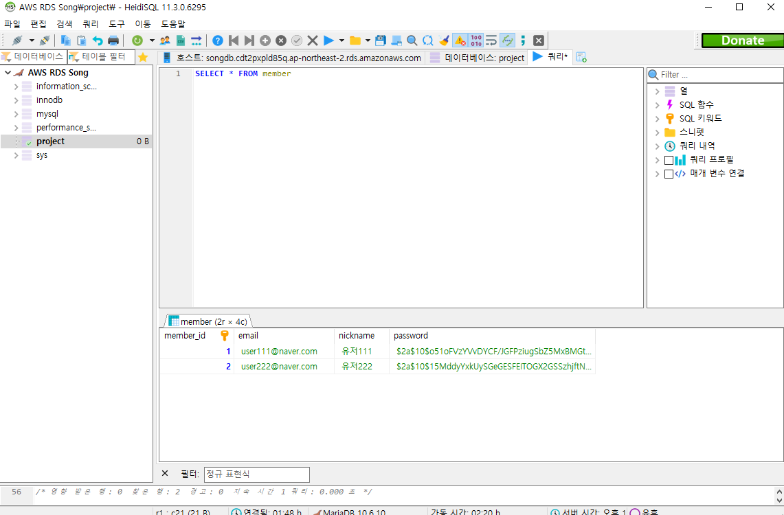Screen dimensions: 784x515
Task: Open the user manager icon
Action: click(164, 41)
